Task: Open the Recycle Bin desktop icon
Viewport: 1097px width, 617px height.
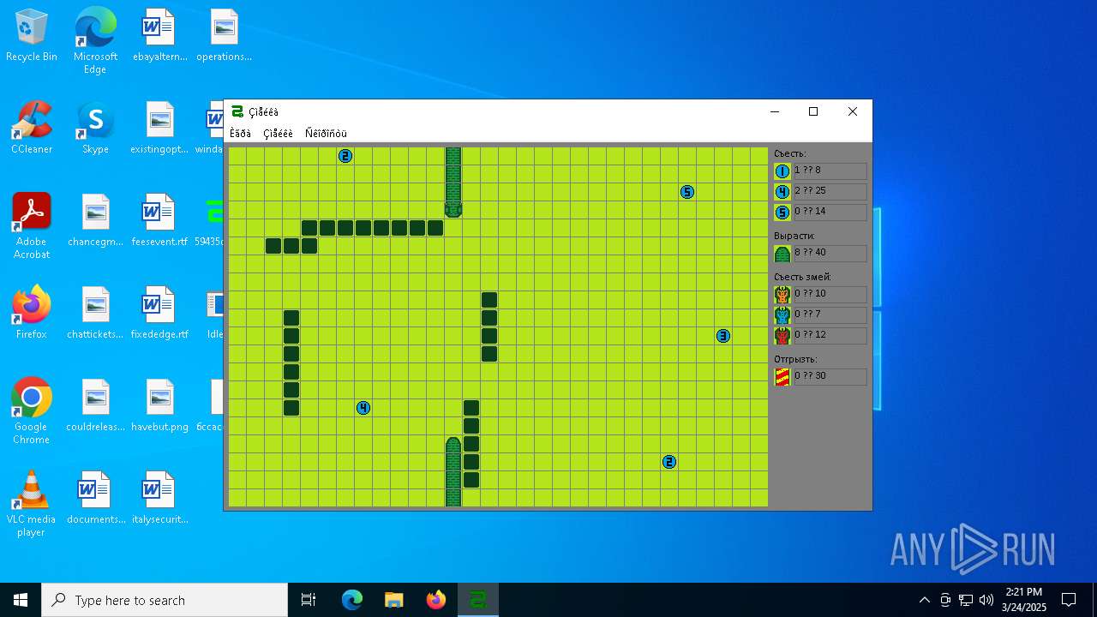Action: click(32, 36)
